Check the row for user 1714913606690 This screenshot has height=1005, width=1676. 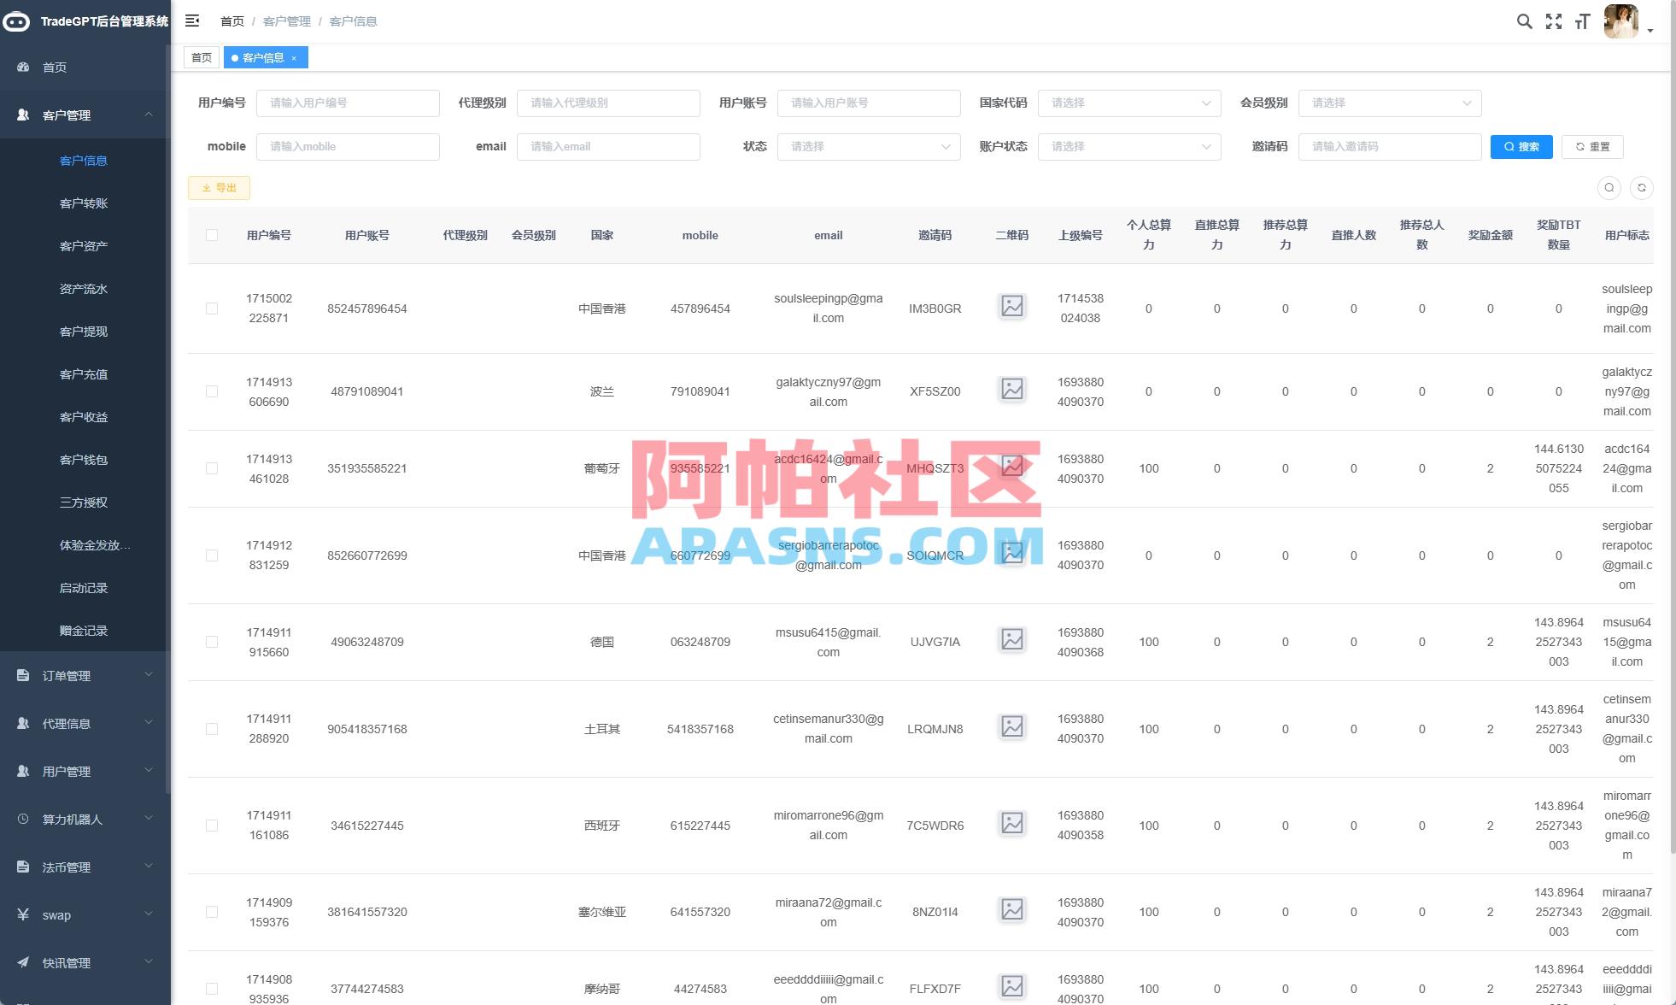(212, 391)
